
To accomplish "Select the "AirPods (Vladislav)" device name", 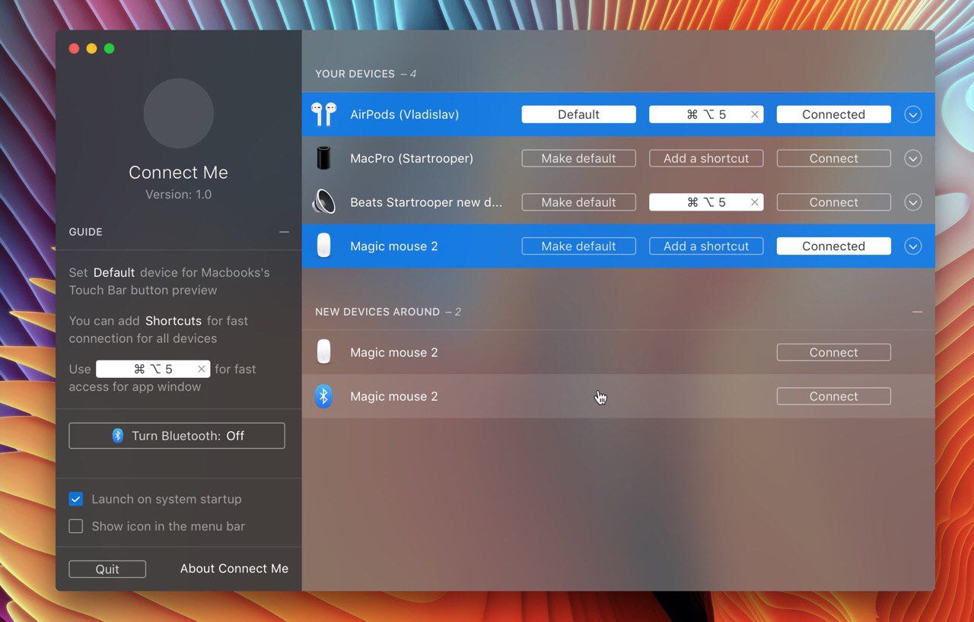I will [404, 115].
